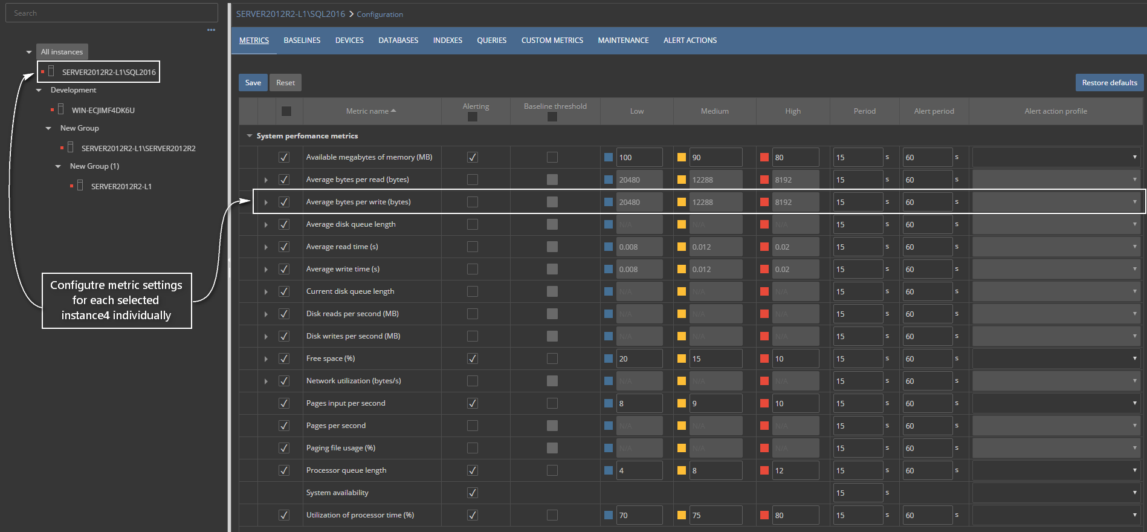The image size is (1147, 532).
Task: Click the SERVER2012R2-L1\SERVER2012R2 instance icon
Action: (x=70, y=148)
